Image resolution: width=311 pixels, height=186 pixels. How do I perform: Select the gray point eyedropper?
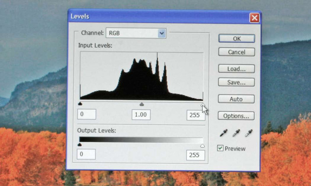pyautogui.click(x=236, y=133)
